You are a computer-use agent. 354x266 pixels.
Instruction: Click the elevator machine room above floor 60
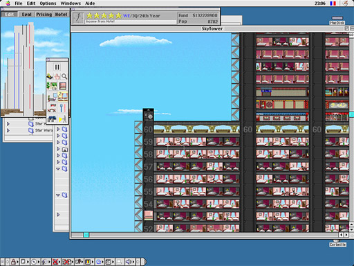click(148, 115)
